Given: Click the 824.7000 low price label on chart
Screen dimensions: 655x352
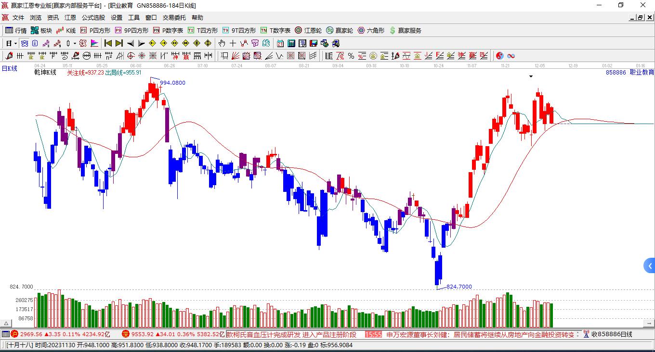Looking at the screenshot, I should point(459,287).
